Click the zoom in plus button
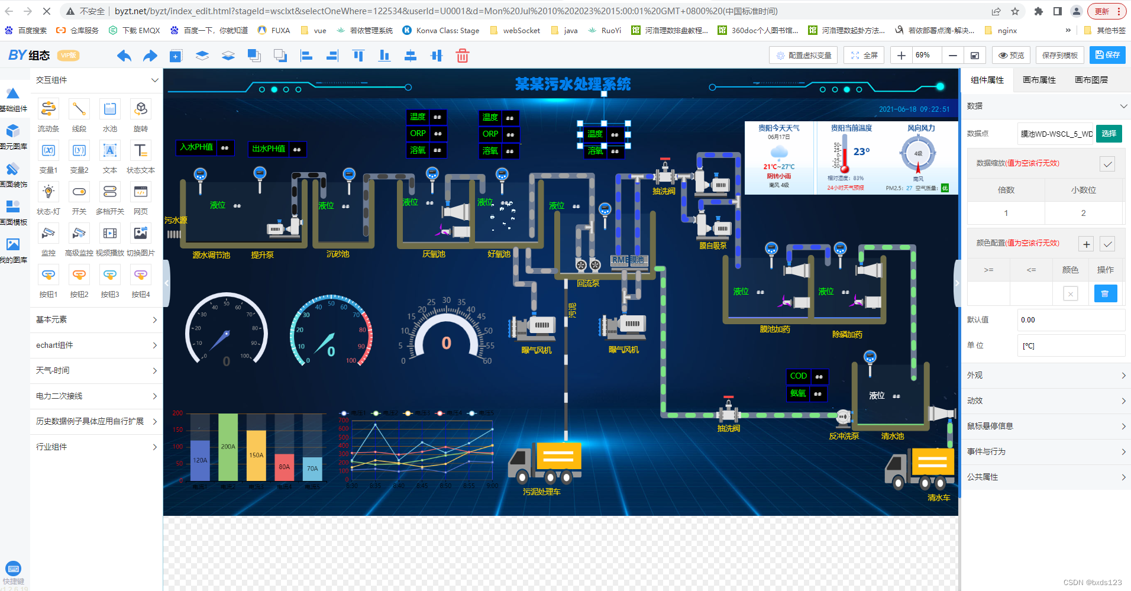1131x591 pixels. pyautogui.click(x=901, y=56)
